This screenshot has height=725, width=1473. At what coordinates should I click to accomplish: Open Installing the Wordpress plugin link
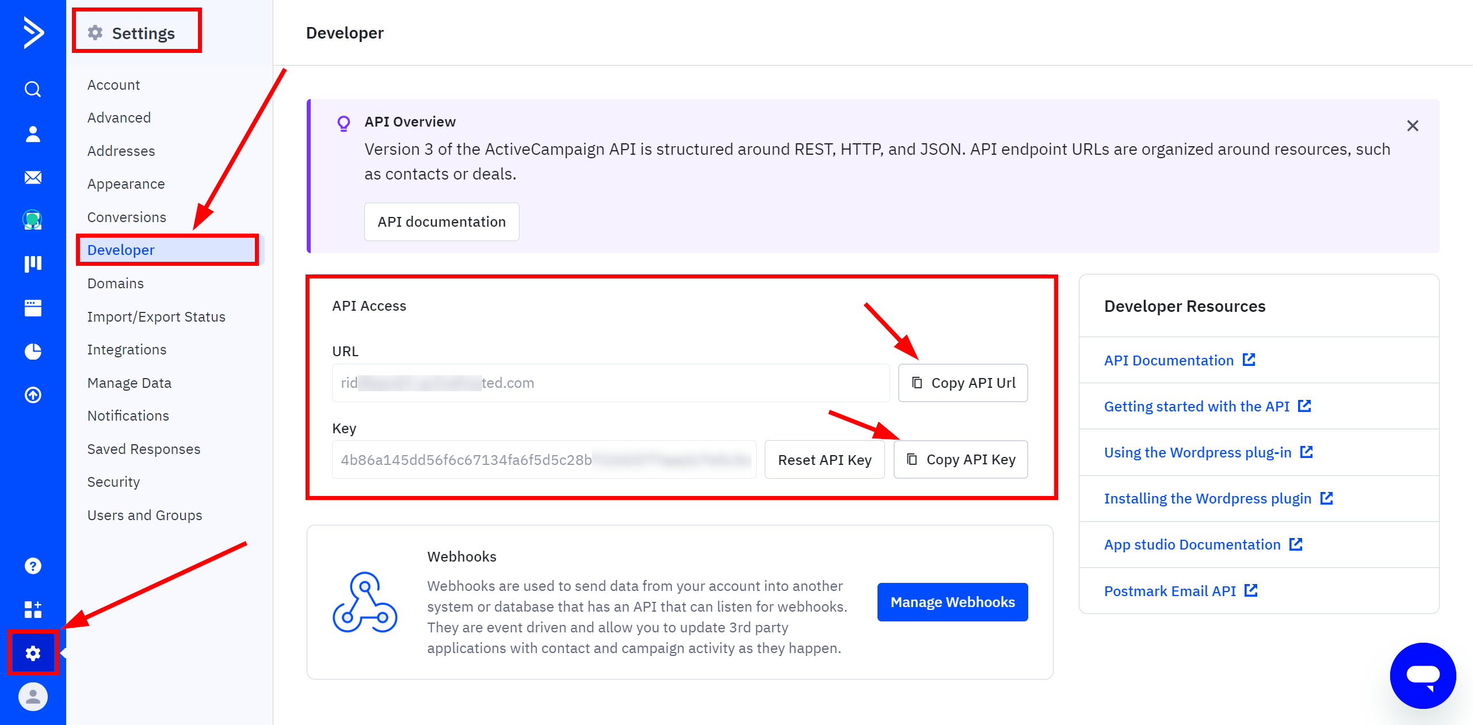1207,498
